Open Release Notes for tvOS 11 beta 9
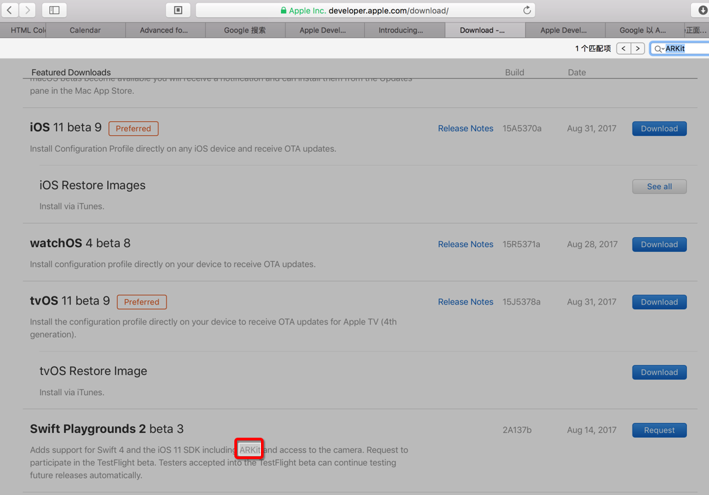 pos(465,302)
